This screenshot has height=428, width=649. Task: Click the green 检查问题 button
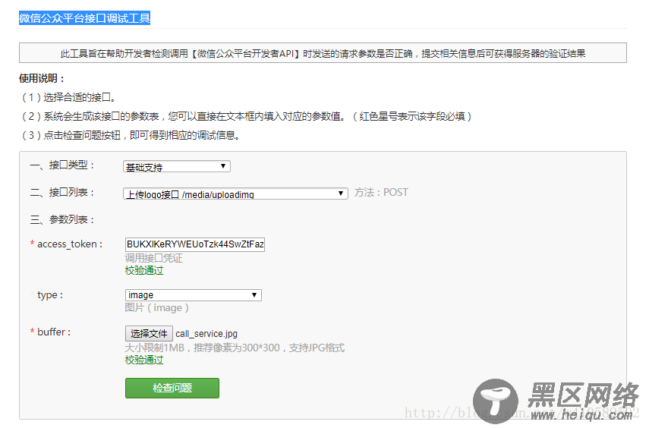coord(172,388)
